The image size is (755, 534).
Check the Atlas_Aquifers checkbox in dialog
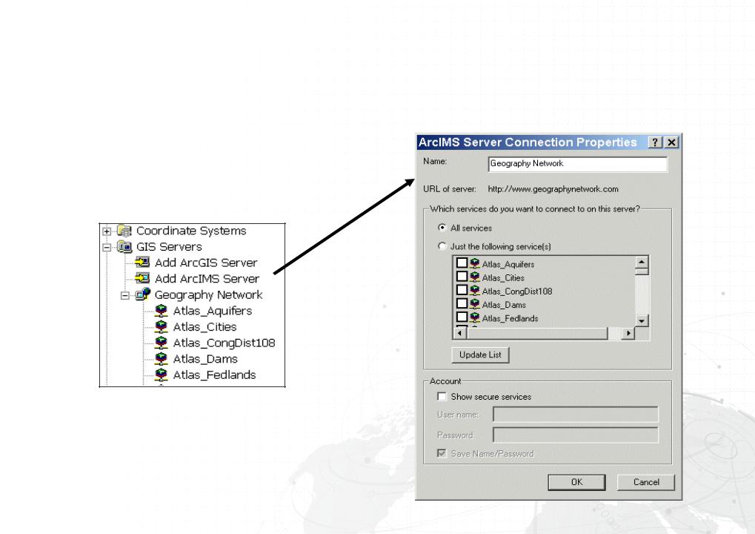click(x=462, y=263)
